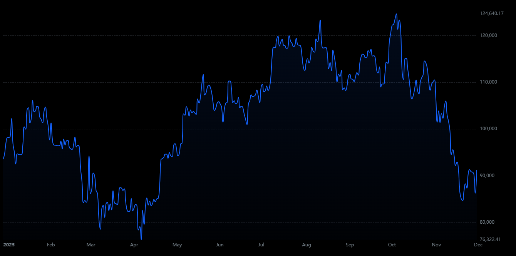Click the highest peak of the blue line
Viewport: 516px width, 256px height.
pyautogui.click(x=396, y=14)
